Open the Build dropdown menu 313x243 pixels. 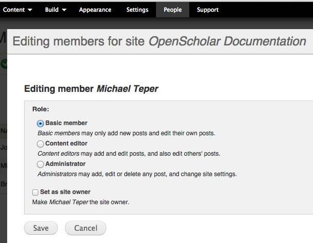[56, 10]
